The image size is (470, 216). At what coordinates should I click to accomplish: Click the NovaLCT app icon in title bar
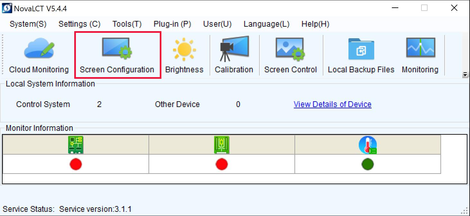pos(7,8)
